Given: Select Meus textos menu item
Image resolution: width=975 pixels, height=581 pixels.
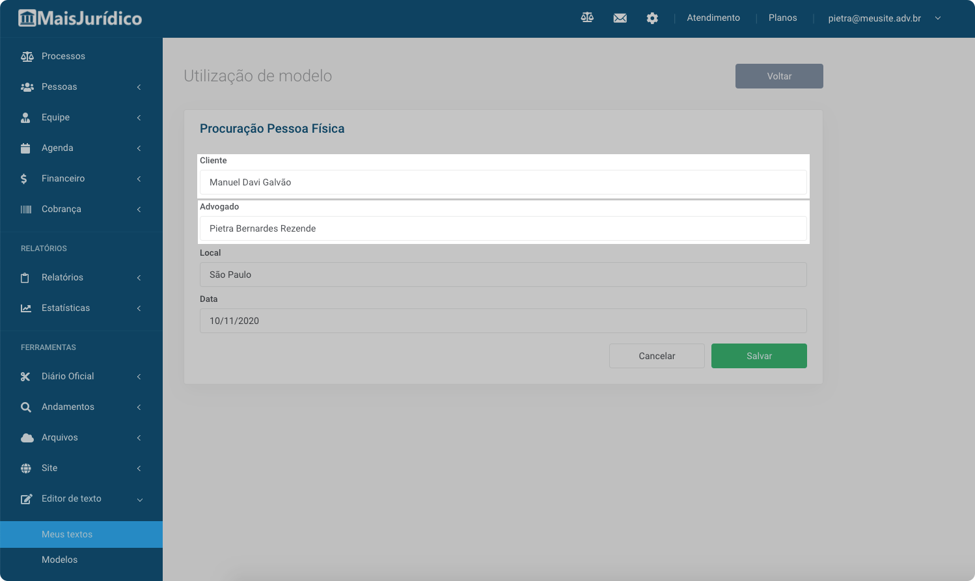Looking at the screenshot, I should click(x=67, y=534).
